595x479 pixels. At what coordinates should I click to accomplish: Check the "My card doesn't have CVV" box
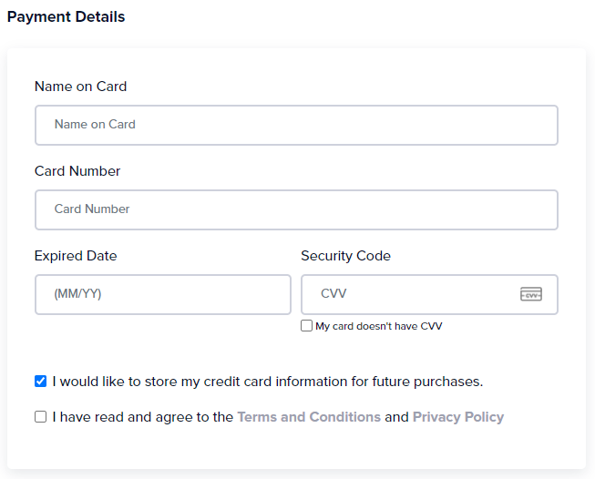306,326
